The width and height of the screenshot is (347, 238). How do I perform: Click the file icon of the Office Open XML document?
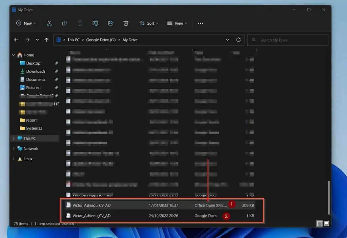coord(68,205)
